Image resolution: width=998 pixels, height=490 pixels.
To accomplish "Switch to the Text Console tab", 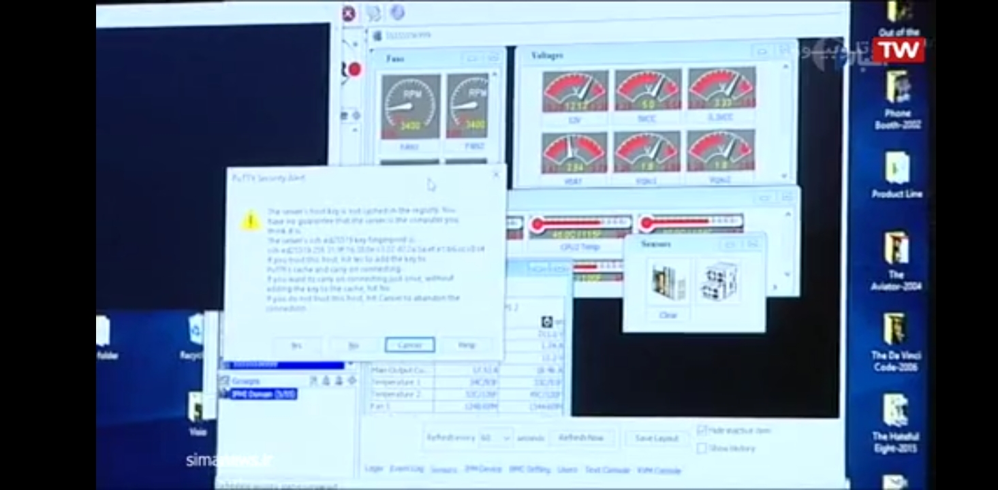I will click(607, 470).
